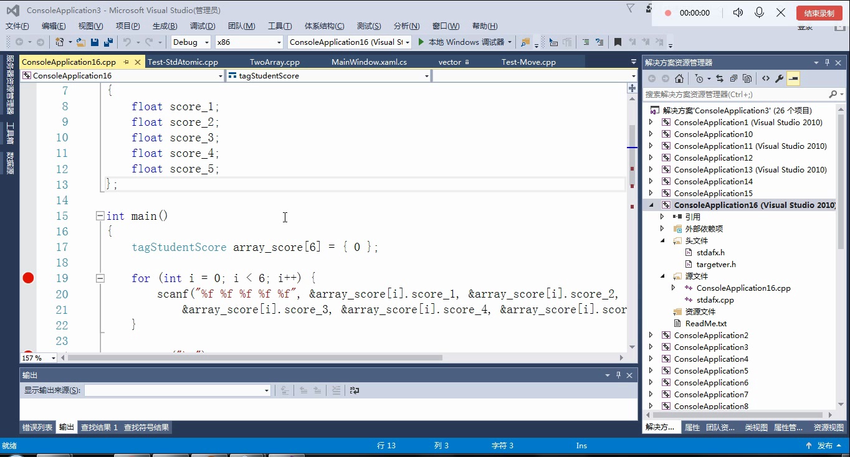Collapse the for loop at line 19
The image size is (850, 457).
(100, 278)
